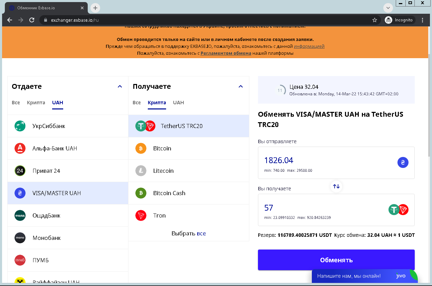Click the Обменять button

(336, 260)
